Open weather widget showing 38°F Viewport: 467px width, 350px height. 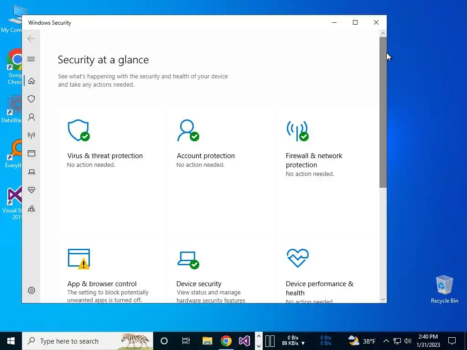point(362,341)
